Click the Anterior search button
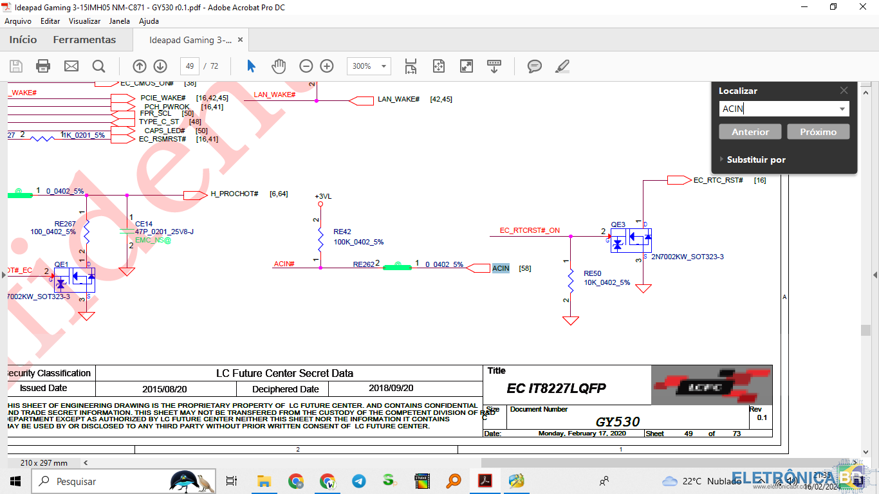The image size is (879, 494). (750, 132)
